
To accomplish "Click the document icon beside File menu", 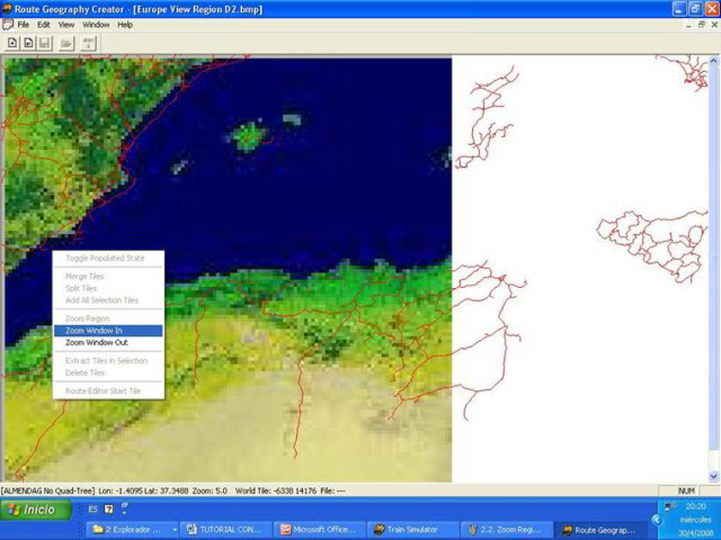I will click(8, 25).
